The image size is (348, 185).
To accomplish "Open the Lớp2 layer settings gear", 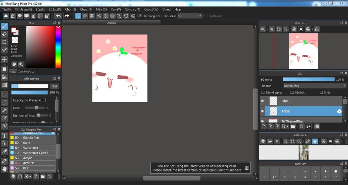I will (339, 111).
